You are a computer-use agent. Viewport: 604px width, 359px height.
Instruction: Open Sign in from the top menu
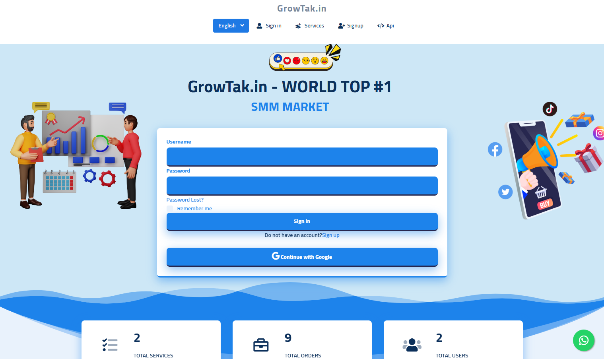[x=269, y=26]
